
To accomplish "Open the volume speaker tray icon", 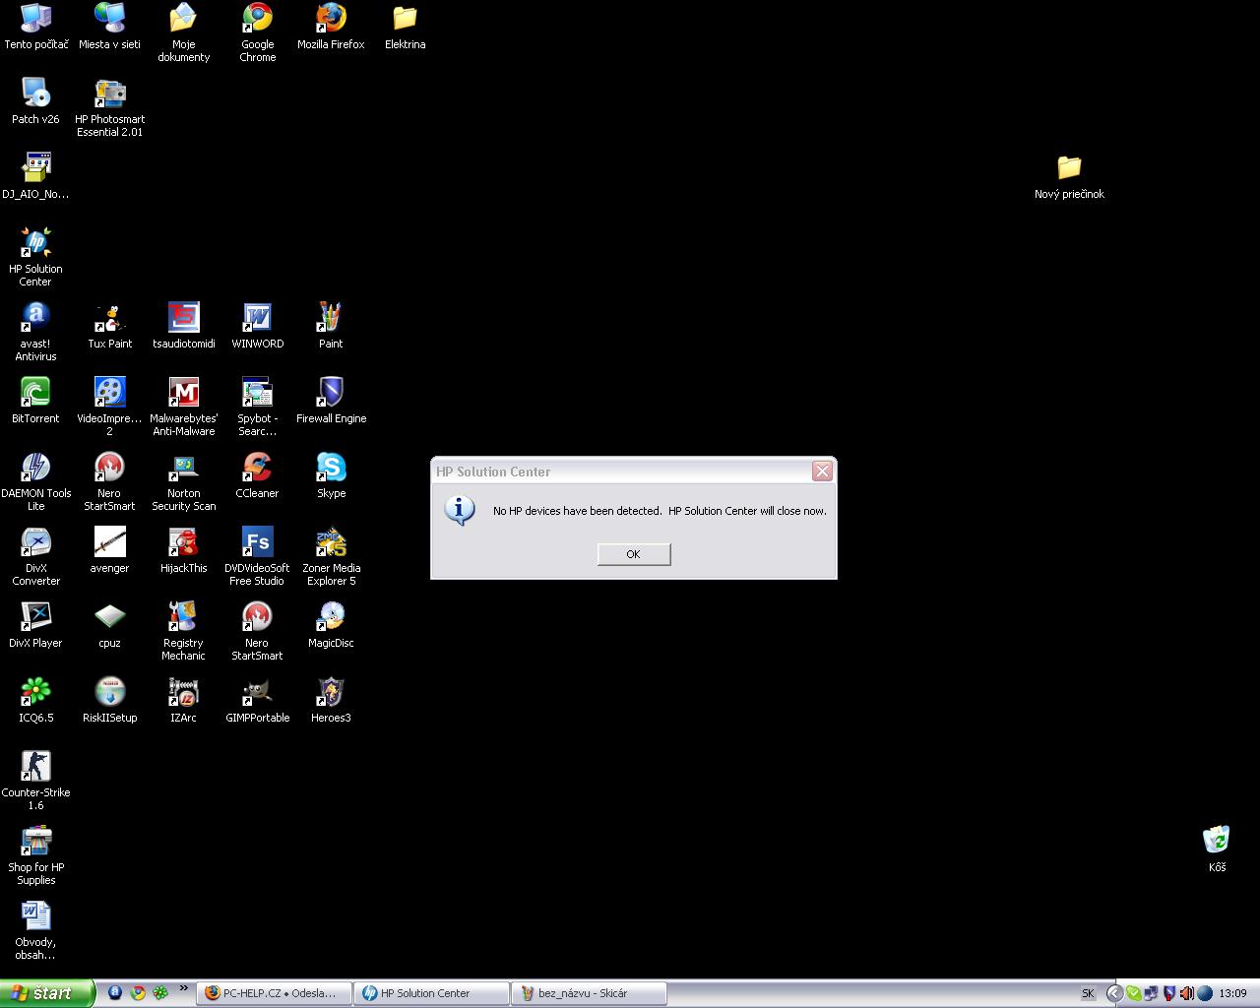I will (1186, 993).
